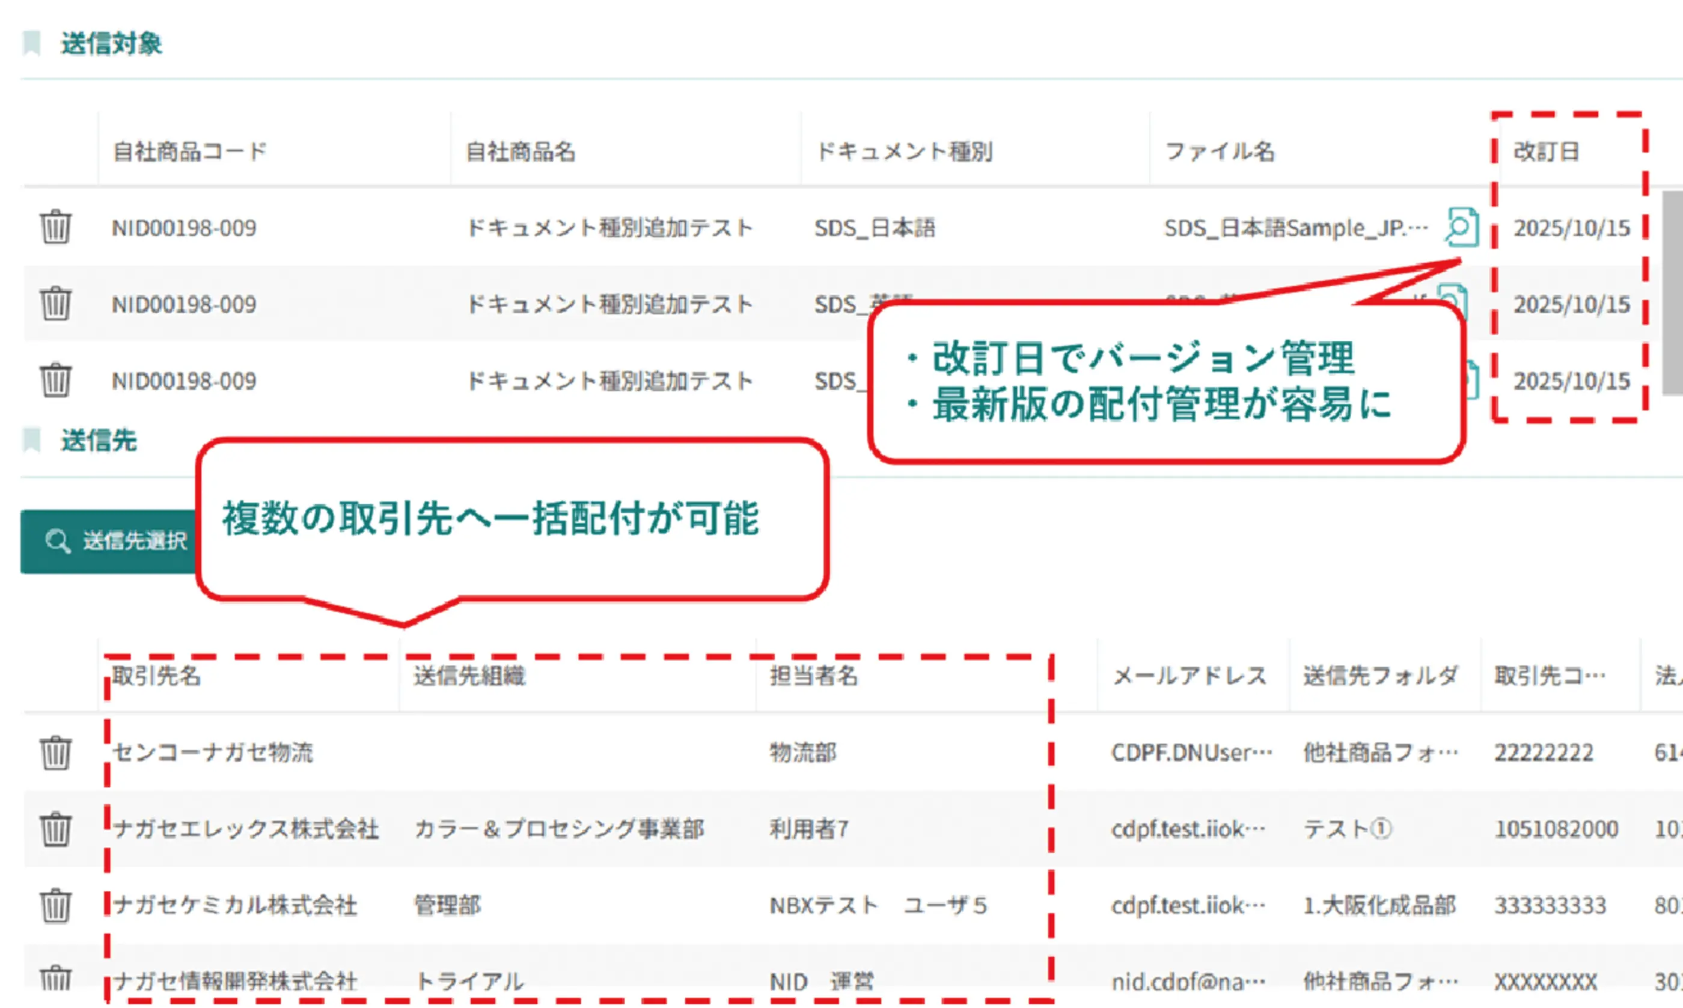Image resolution: width=1683 pixels, height=1008 pixels.
Task: Click the ドキュメント種別 column header
Action: point(903,151)
